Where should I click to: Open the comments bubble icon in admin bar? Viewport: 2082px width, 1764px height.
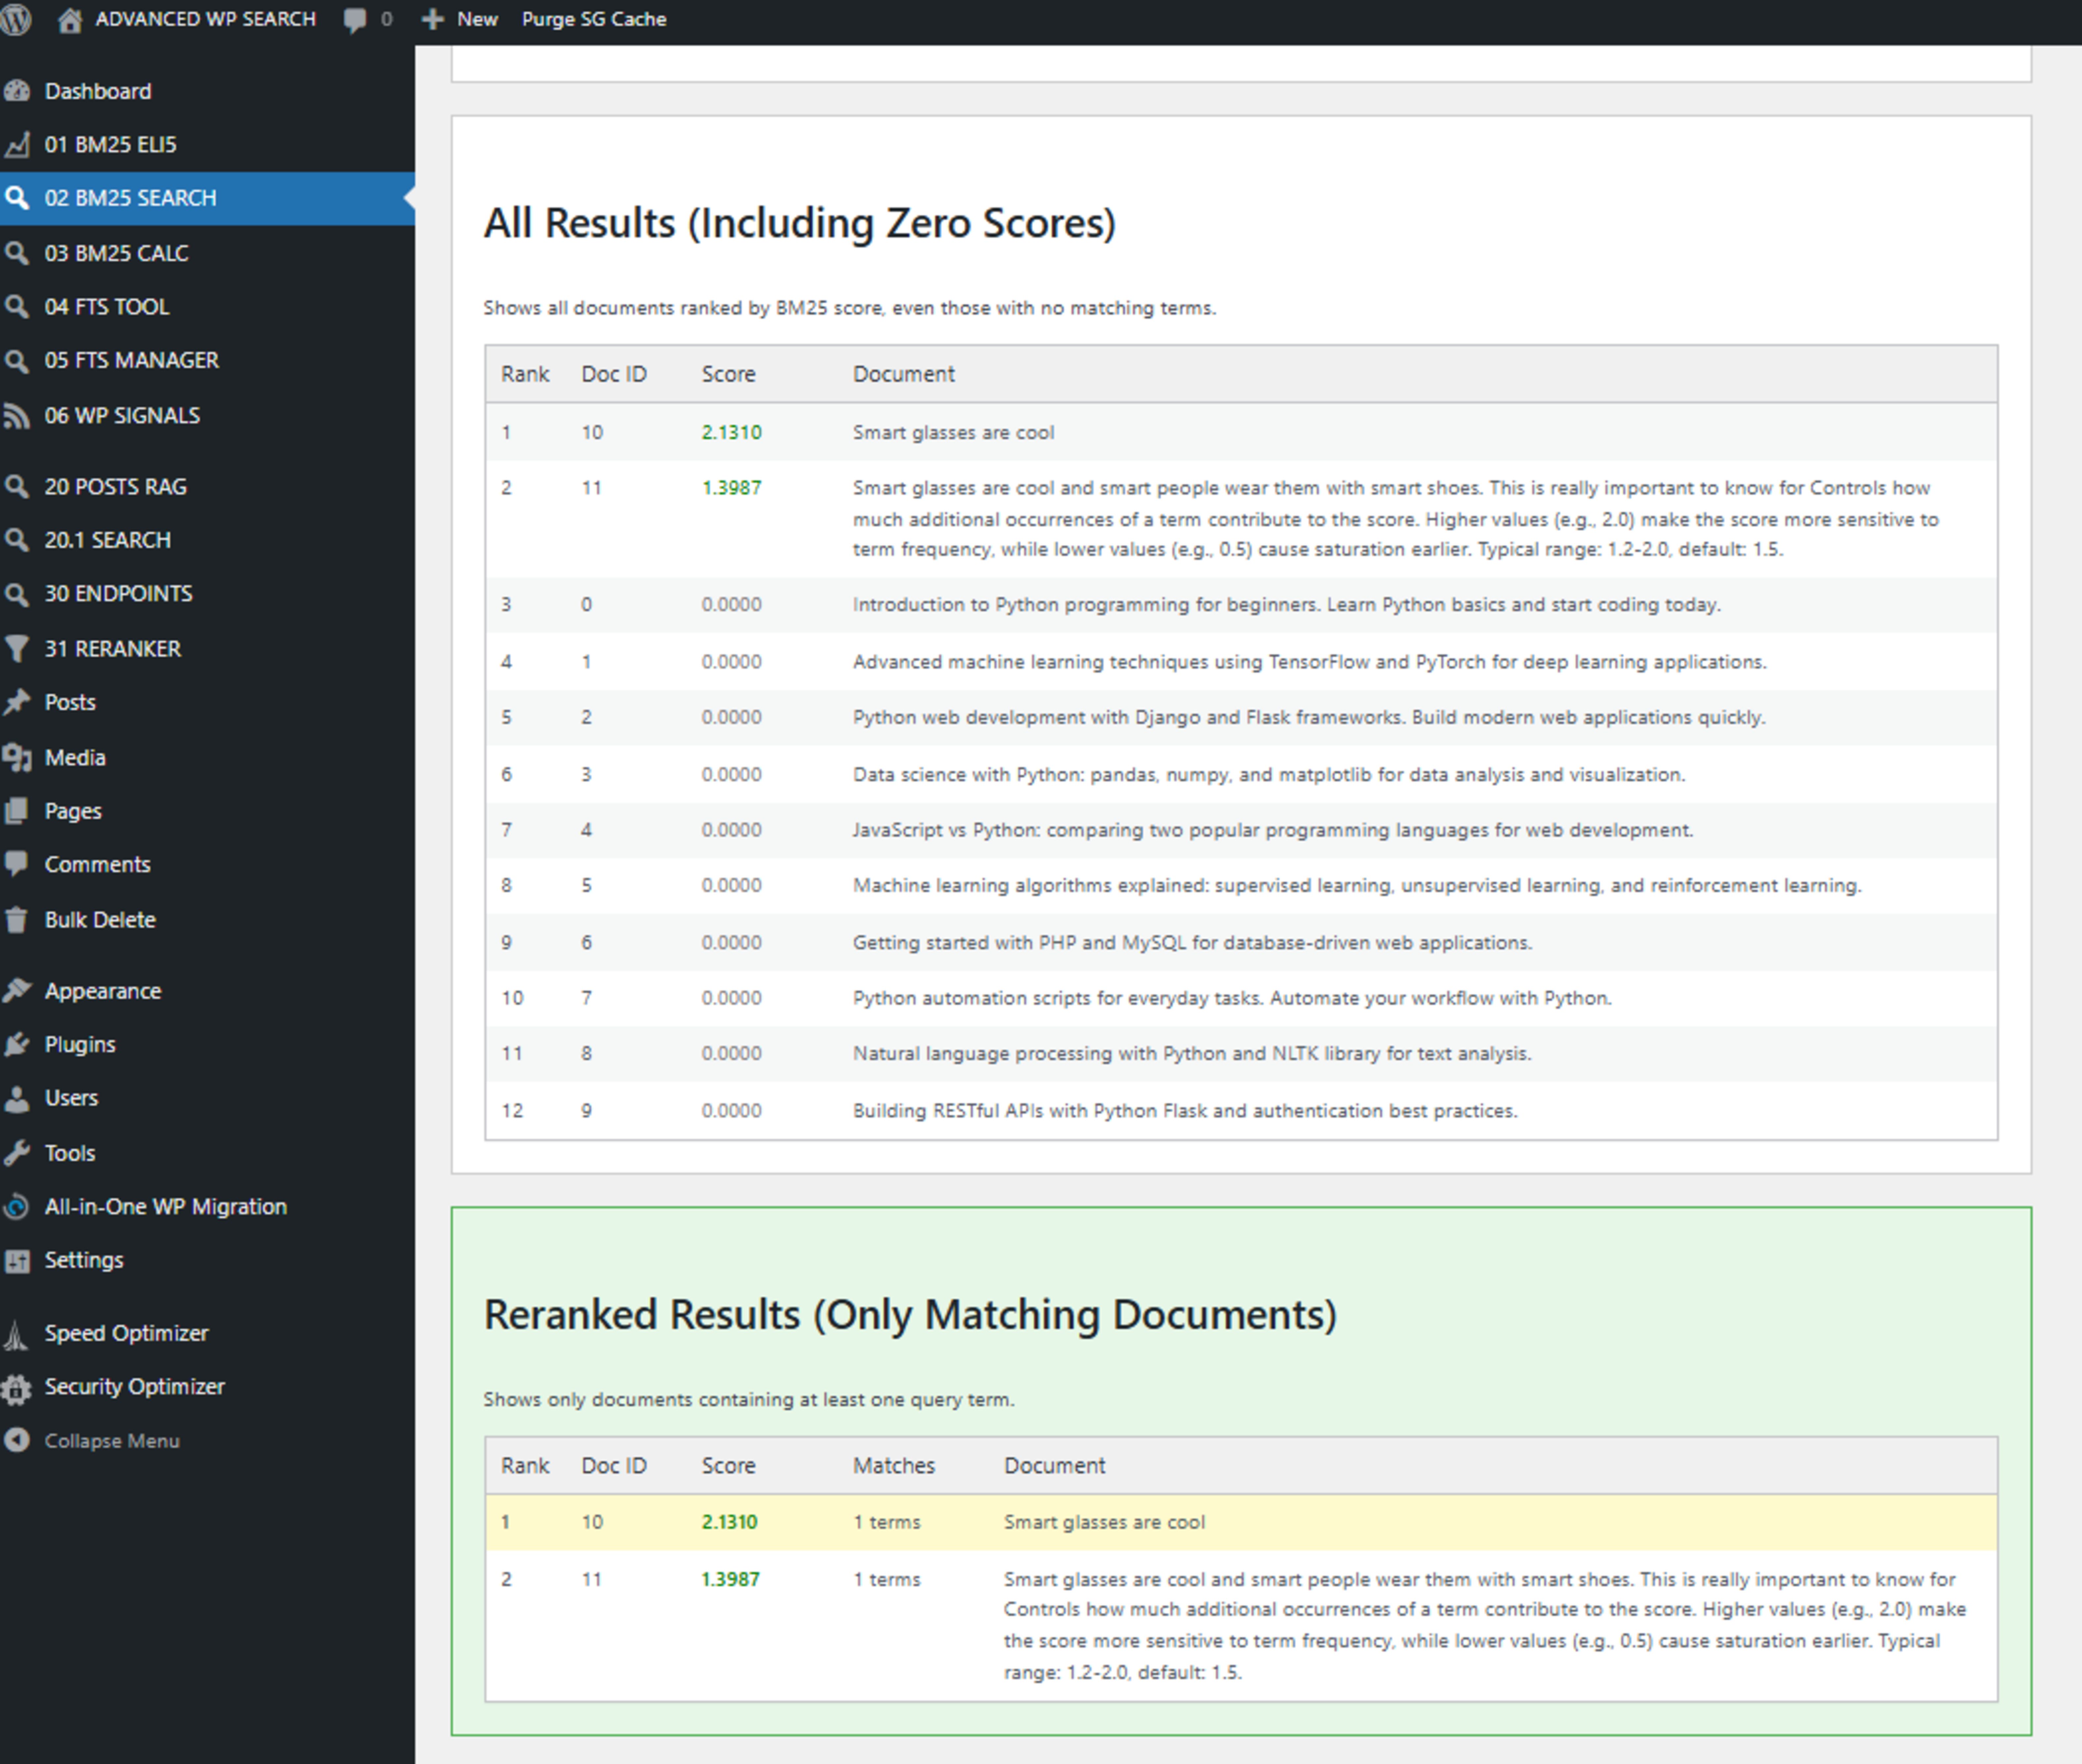pos(354,19)
